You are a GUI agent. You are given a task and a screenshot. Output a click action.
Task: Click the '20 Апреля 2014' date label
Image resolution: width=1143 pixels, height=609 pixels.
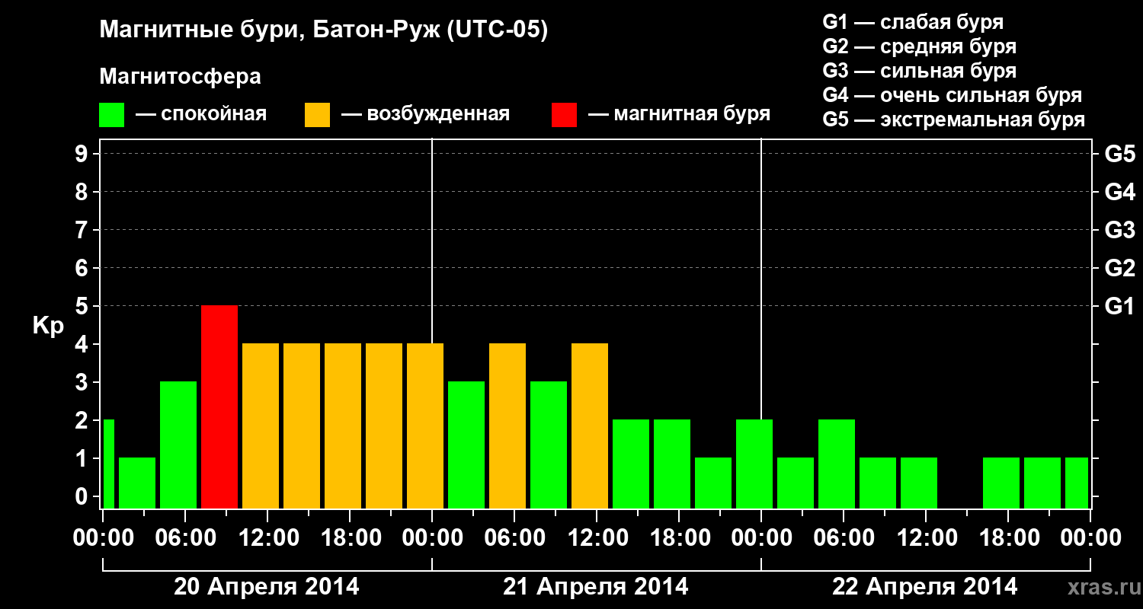pos(267,587)
